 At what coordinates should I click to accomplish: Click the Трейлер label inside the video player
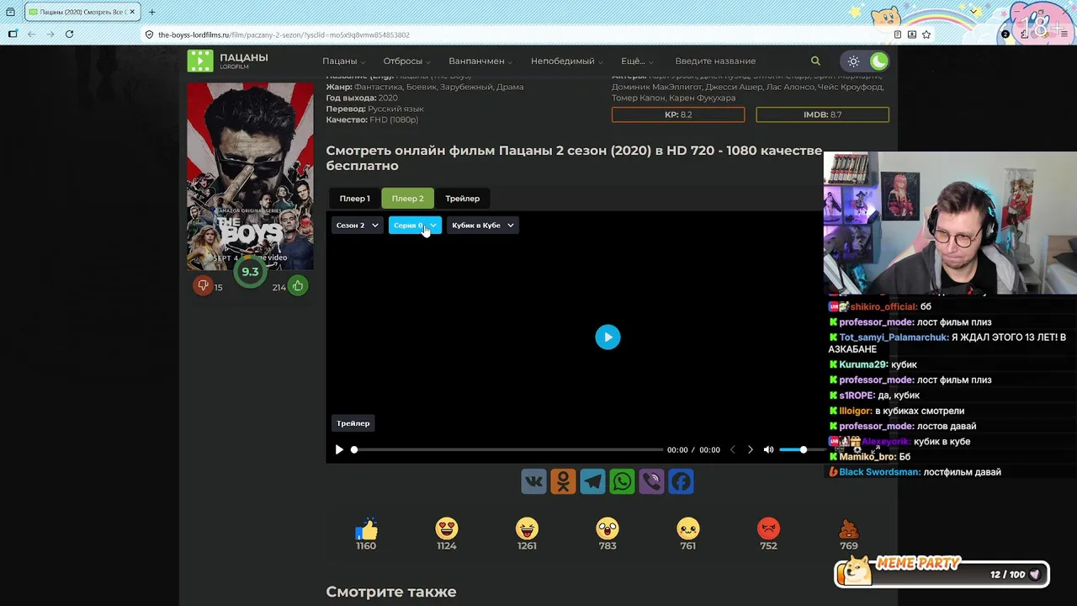pos(353,423)
